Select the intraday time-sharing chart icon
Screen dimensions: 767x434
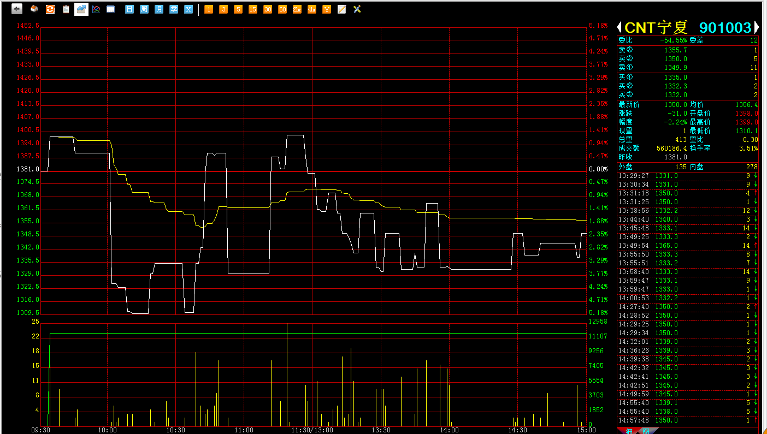coord(81,9)
